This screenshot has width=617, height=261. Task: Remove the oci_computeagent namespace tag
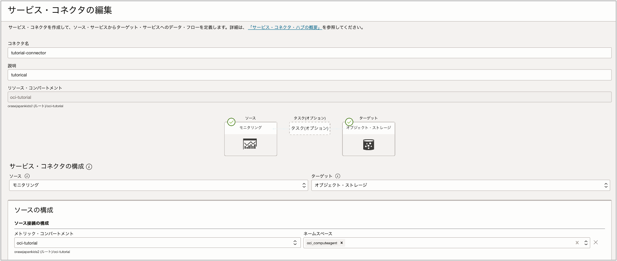coord(342,243)
